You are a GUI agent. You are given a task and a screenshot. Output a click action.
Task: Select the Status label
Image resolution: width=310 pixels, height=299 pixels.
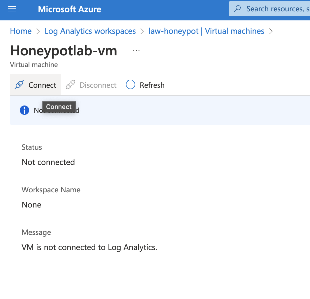point(32,147)
